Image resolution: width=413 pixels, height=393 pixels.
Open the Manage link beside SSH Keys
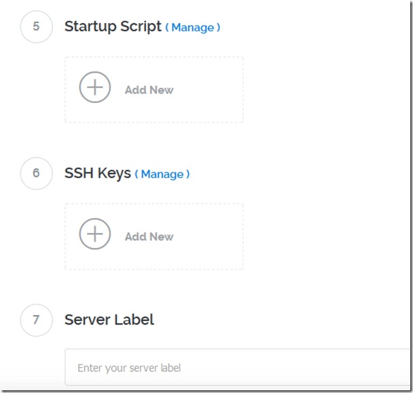pyautogui.click(x=162, y=174)
